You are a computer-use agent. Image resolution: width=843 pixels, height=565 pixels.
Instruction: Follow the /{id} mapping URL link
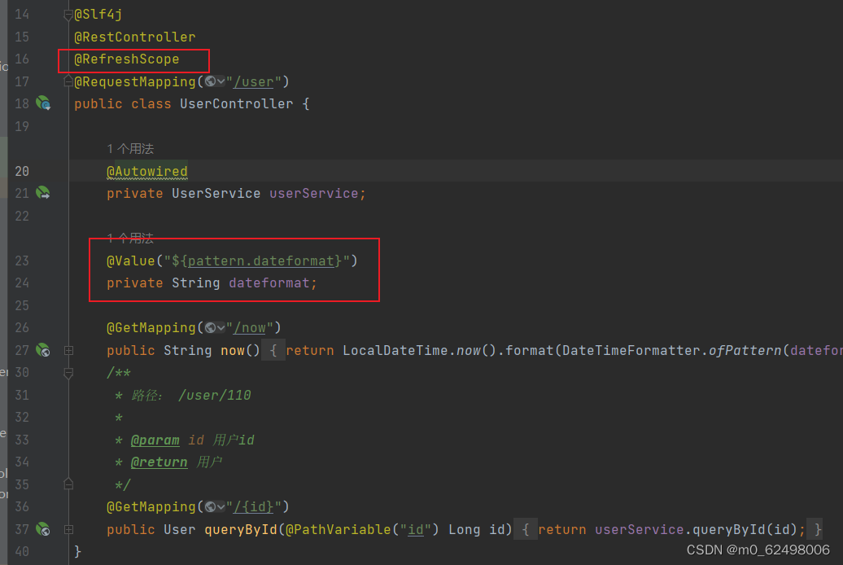(254, 507)
